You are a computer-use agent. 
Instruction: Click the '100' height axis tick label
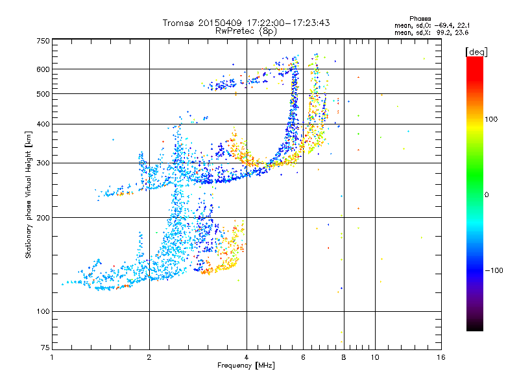pyautogui.click(x=43, y=311)
